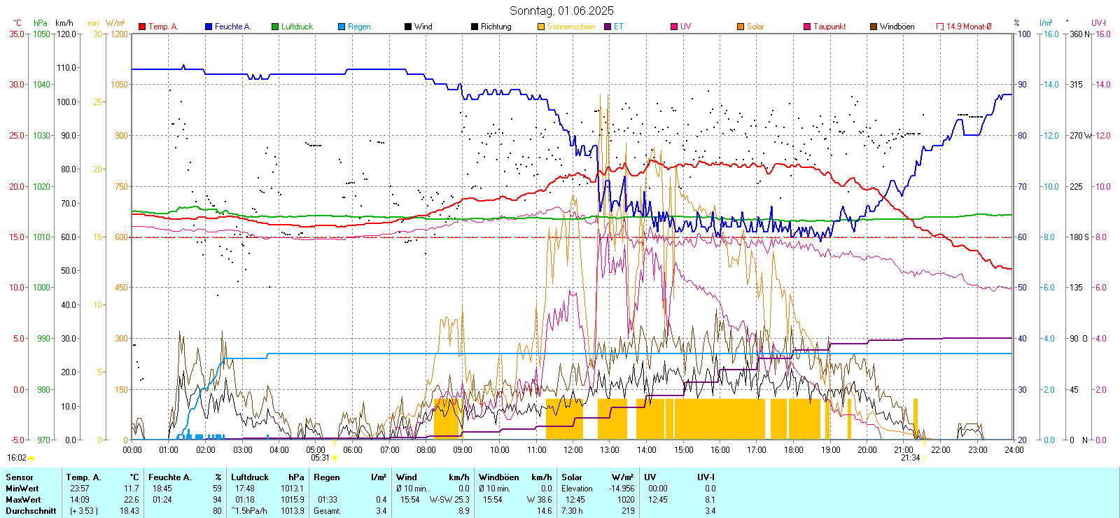Select the Luftdruck column header in the table
The width and height of the screenshot is (1120, 518).
point(250,477)
